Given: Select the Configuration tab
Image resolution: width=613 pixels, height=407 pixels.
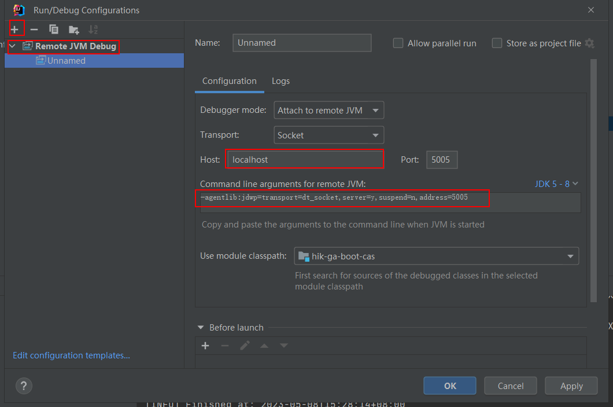Looking at the screenshot, I should coord(229,81).
